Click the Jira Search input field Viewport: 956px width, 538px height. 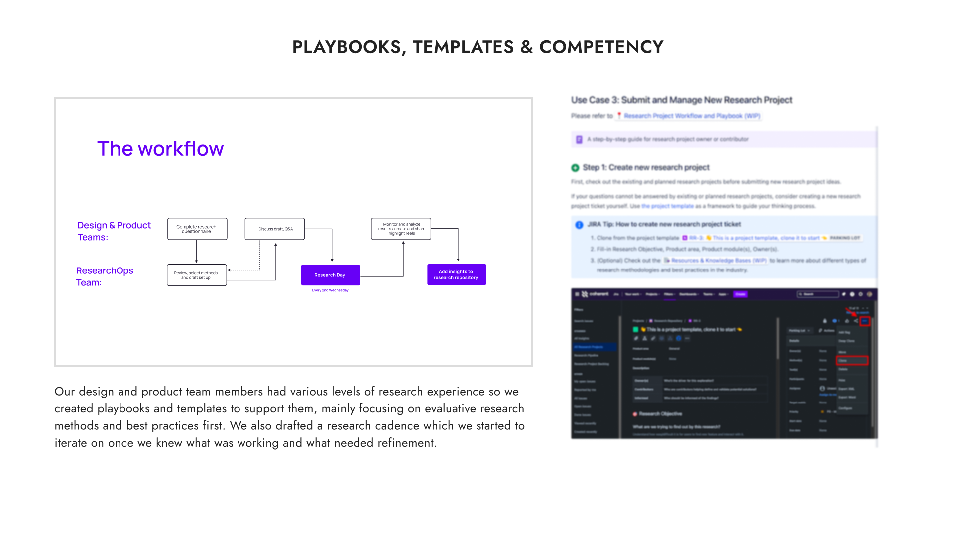pyautogui.click(x=818, y=294)
